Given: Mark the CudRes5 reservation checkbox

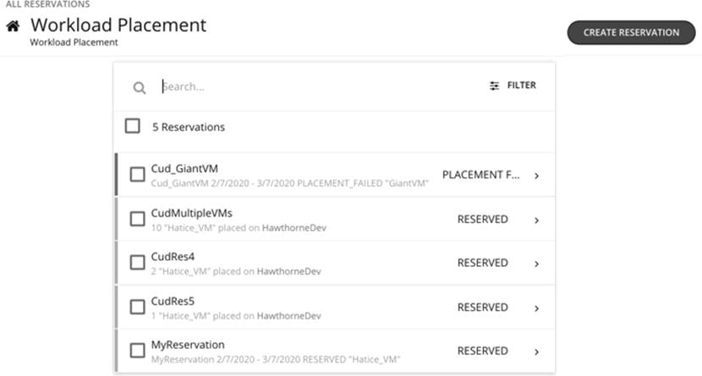Looking at the screenshot, I should 137,307.
